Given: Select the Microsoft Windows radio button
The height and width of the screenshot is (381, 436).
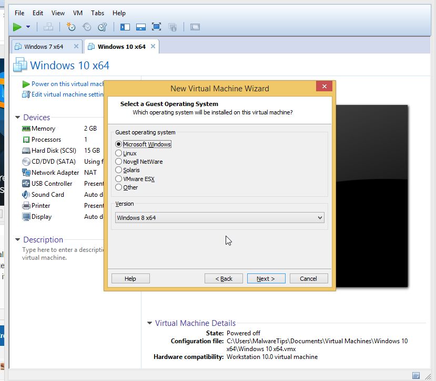Looking at the screenshot, I should 118,144.
